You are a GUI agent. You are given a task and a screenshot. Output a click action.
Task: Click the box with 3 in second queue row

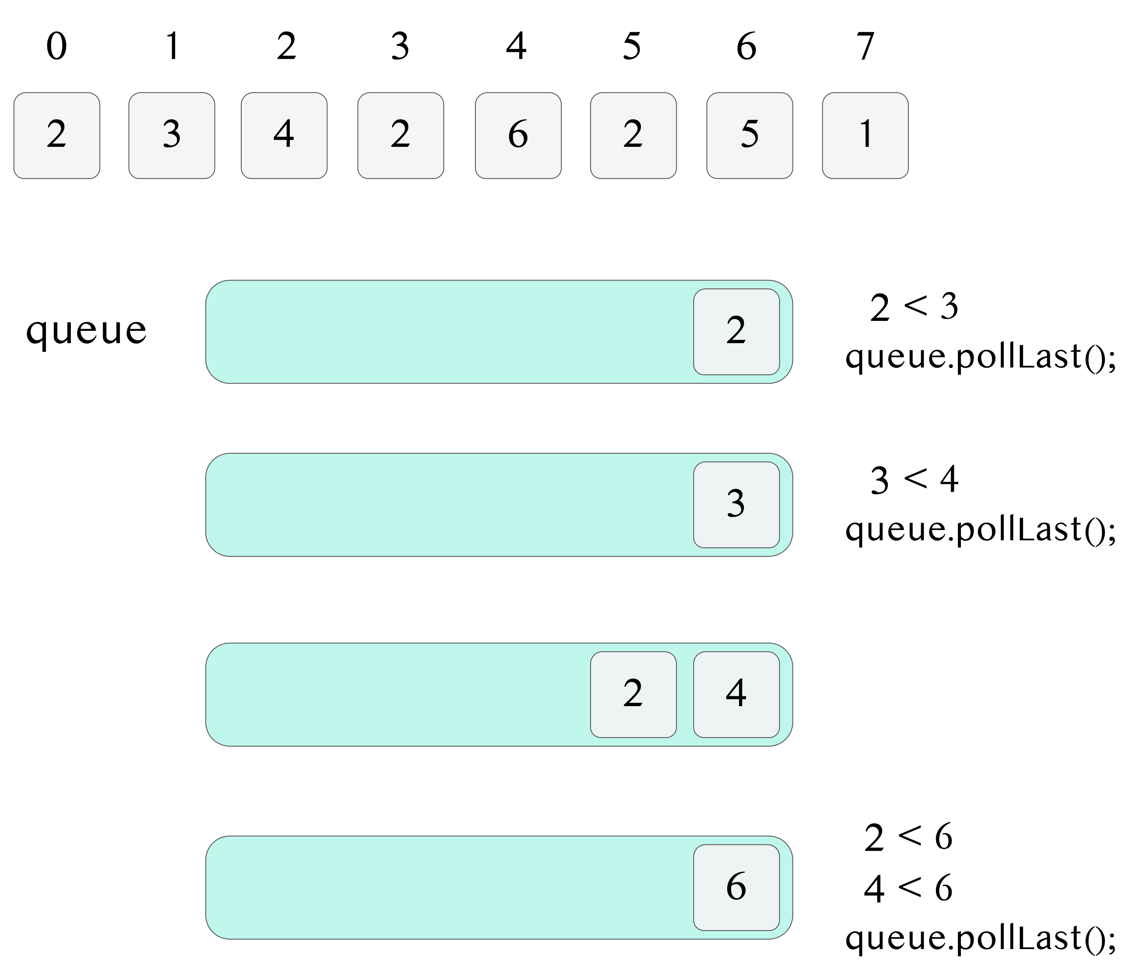736,504
